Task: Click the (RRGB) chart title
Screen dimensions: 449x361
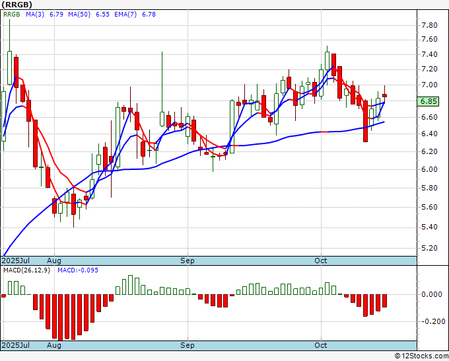Action: click(x=17, y=5)
